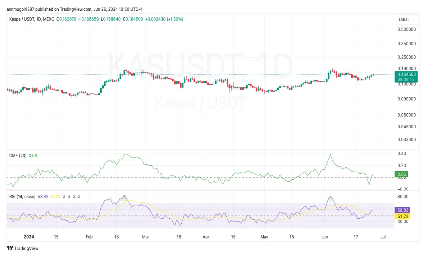Click the green 0.164500 current price badge

[x=406, y=74]
